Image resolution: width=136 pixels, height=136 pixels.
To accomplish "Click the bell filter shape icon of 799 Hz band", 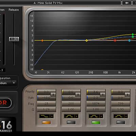I will click(119, 116).
